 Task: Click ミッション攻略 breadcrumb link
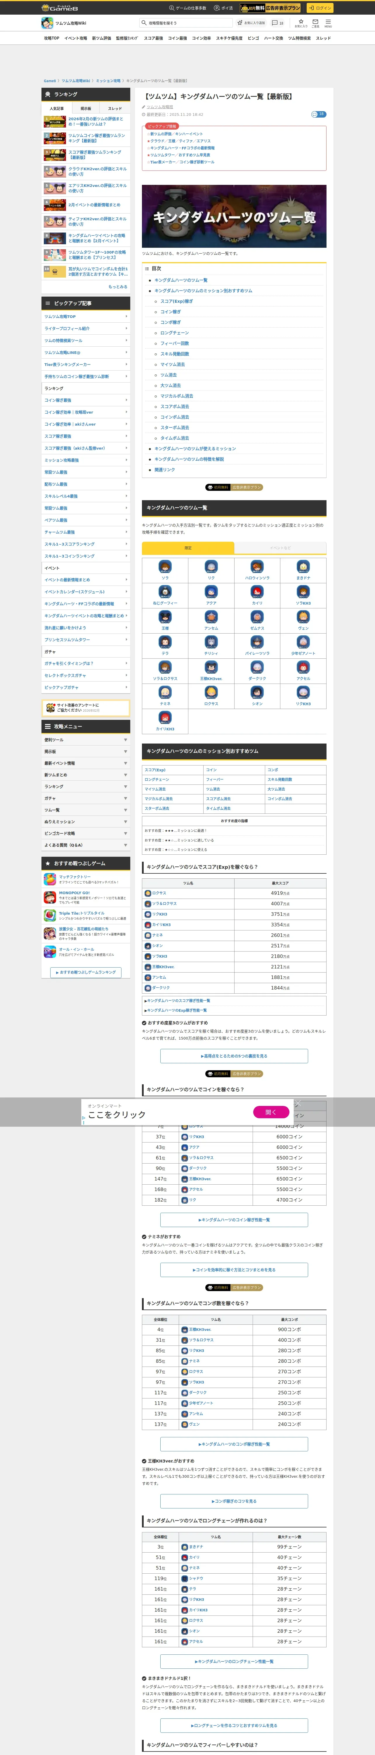pos(108,81)
